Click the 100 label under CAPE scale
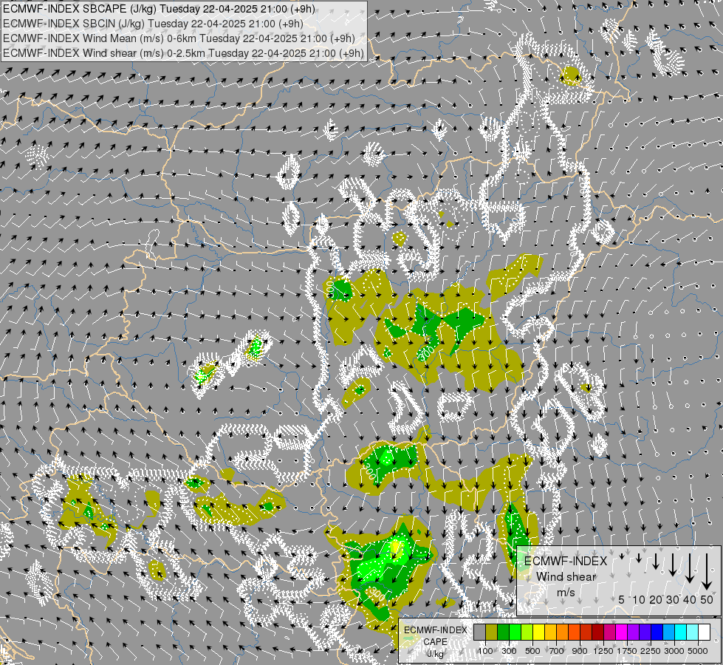This screenshot has width=723, height=665. (485, 651)
